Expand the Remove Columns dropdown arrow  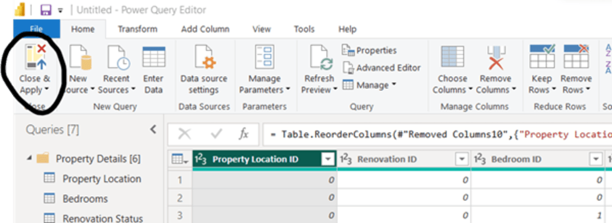coord(514,90)
